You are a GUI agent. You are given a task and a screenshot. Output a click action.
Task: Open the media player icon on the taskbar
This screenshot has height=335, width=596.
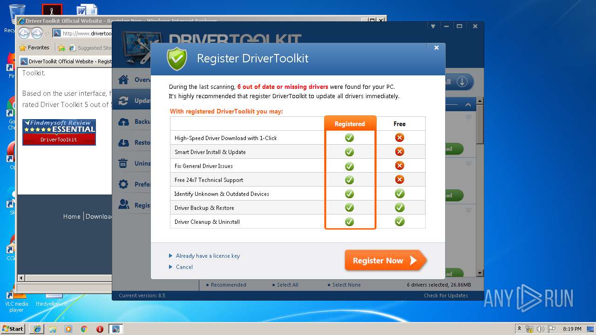click(68, 329)
